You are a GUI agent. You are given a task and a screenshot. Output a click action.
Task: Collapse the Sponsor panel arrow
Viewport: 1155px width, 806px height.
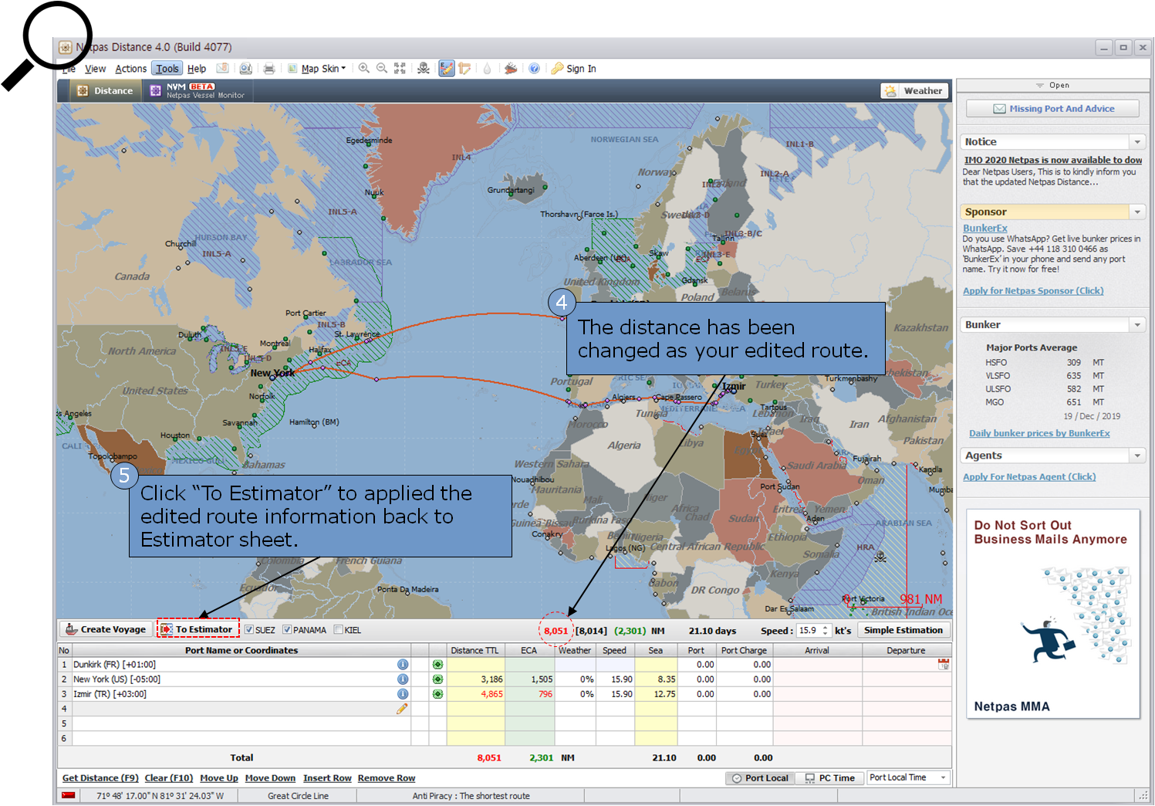click(1137, 212)
